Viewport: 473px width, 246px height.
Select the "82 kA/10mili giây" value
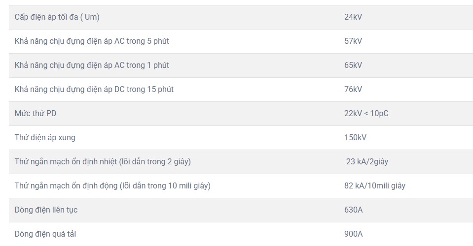coord(375,186)
